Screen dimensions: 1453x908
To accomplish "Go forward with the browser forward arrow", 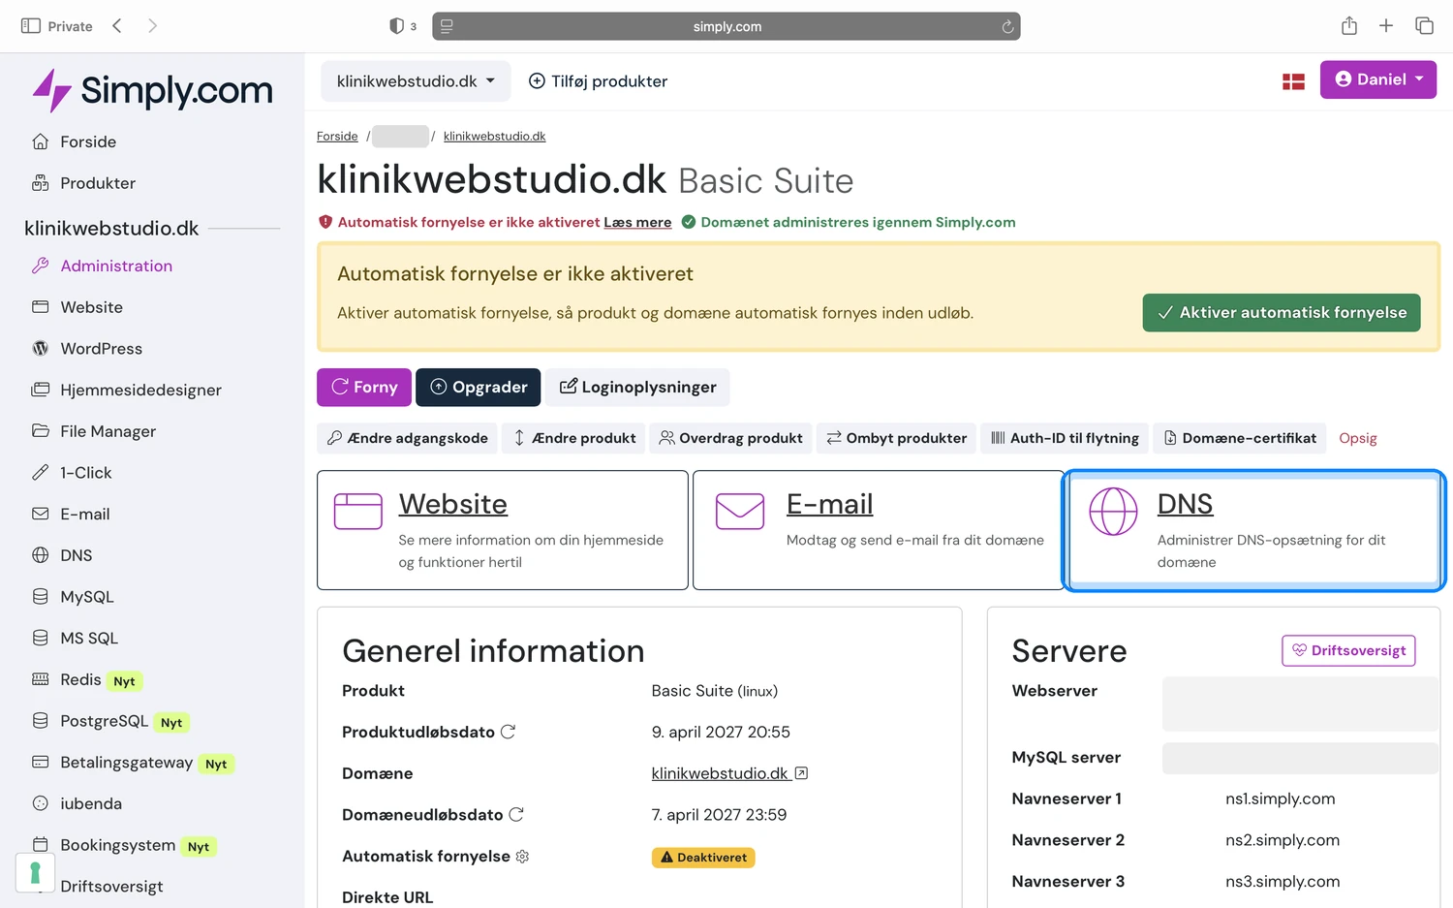I will (152, 26).
